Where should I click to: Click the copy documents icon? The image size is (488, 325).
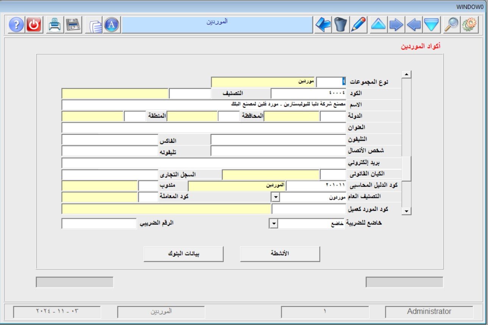pos(95,25)
